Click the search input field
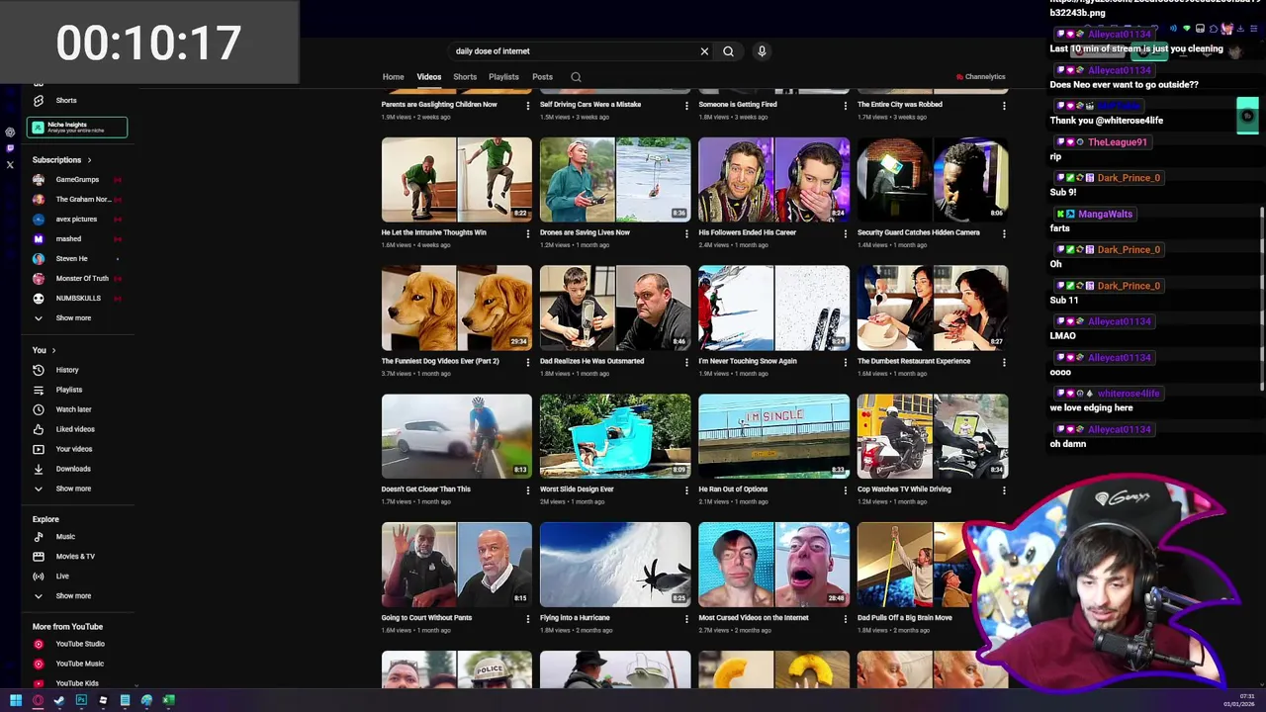Viewport: 1266px width, 712px height. click(572, 51)
